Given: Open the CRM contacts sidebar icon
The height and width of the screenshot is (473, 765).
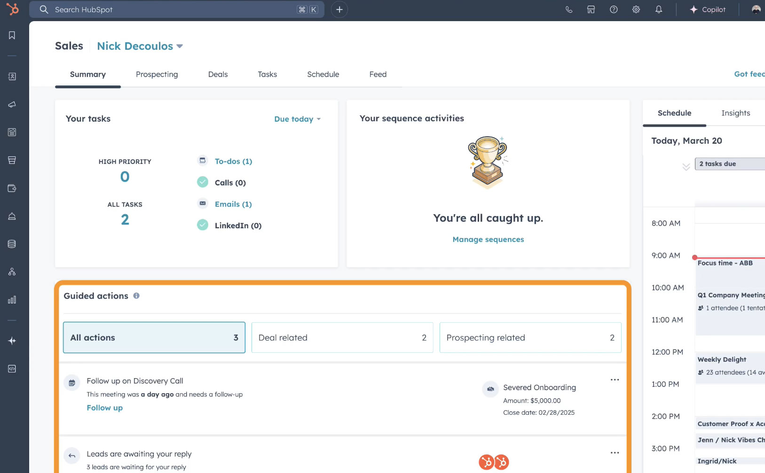Looking at the screenshot, I should pos(12,76).
